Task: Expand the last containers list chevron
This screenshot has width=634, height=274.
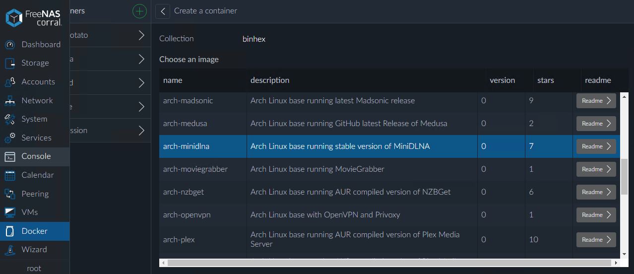Action: click(x=141, y=131)
